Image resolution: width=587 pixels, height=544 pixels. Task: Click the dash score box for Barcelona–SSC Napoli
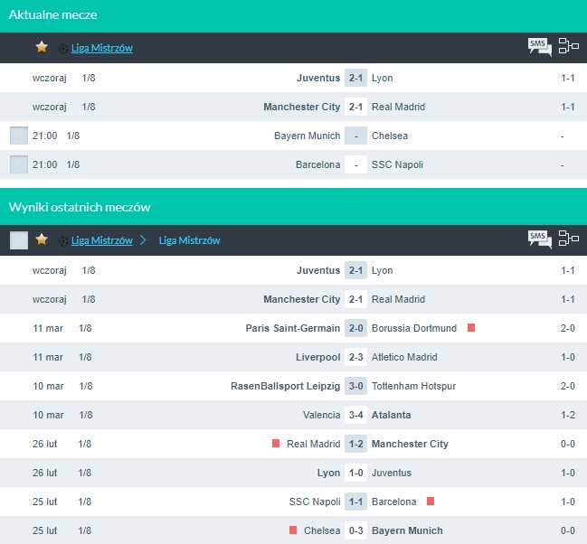[x=355, y=164]
